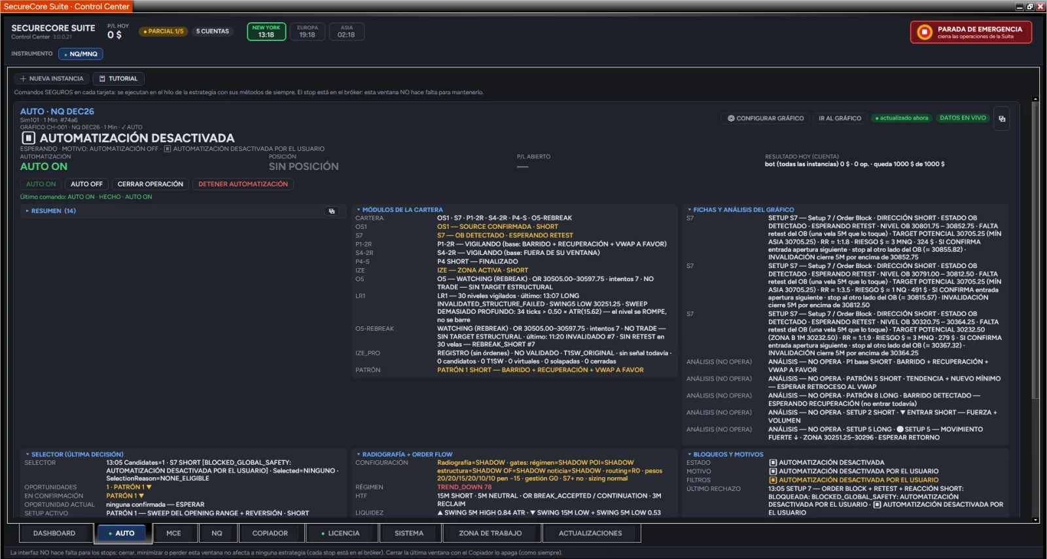Click the 5 CUENTAS badge
1047x559 pixels.
pos(213,31)
